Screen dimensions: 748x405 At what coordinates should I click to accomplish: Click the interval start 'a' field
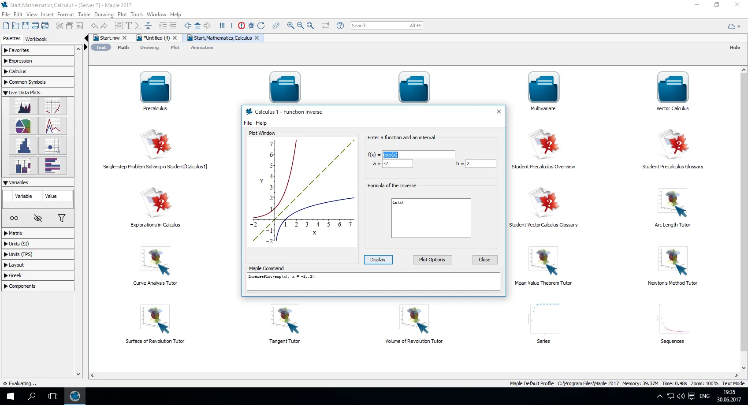click(397, 163)
